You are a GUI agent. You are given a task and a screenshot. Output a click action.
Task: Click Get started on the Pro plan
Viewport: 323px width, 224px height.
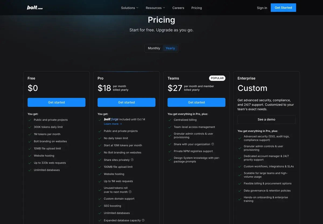[127, 102]
